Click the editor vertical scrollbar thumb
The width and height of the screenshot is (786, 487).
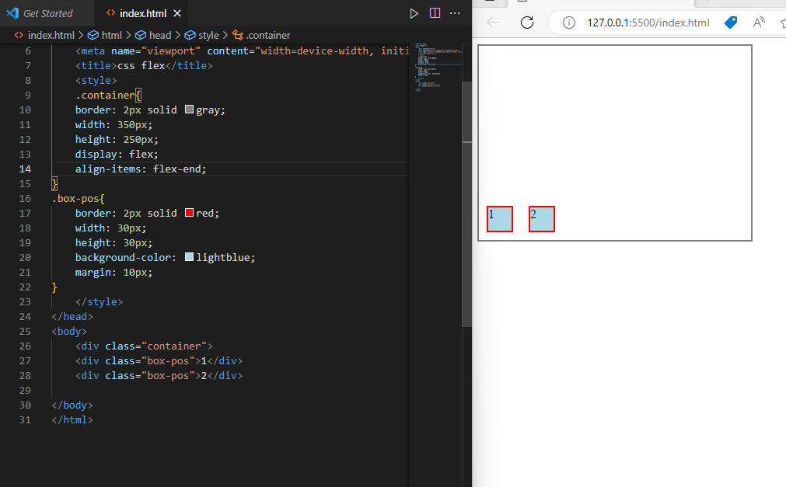[x=466, y=204]
